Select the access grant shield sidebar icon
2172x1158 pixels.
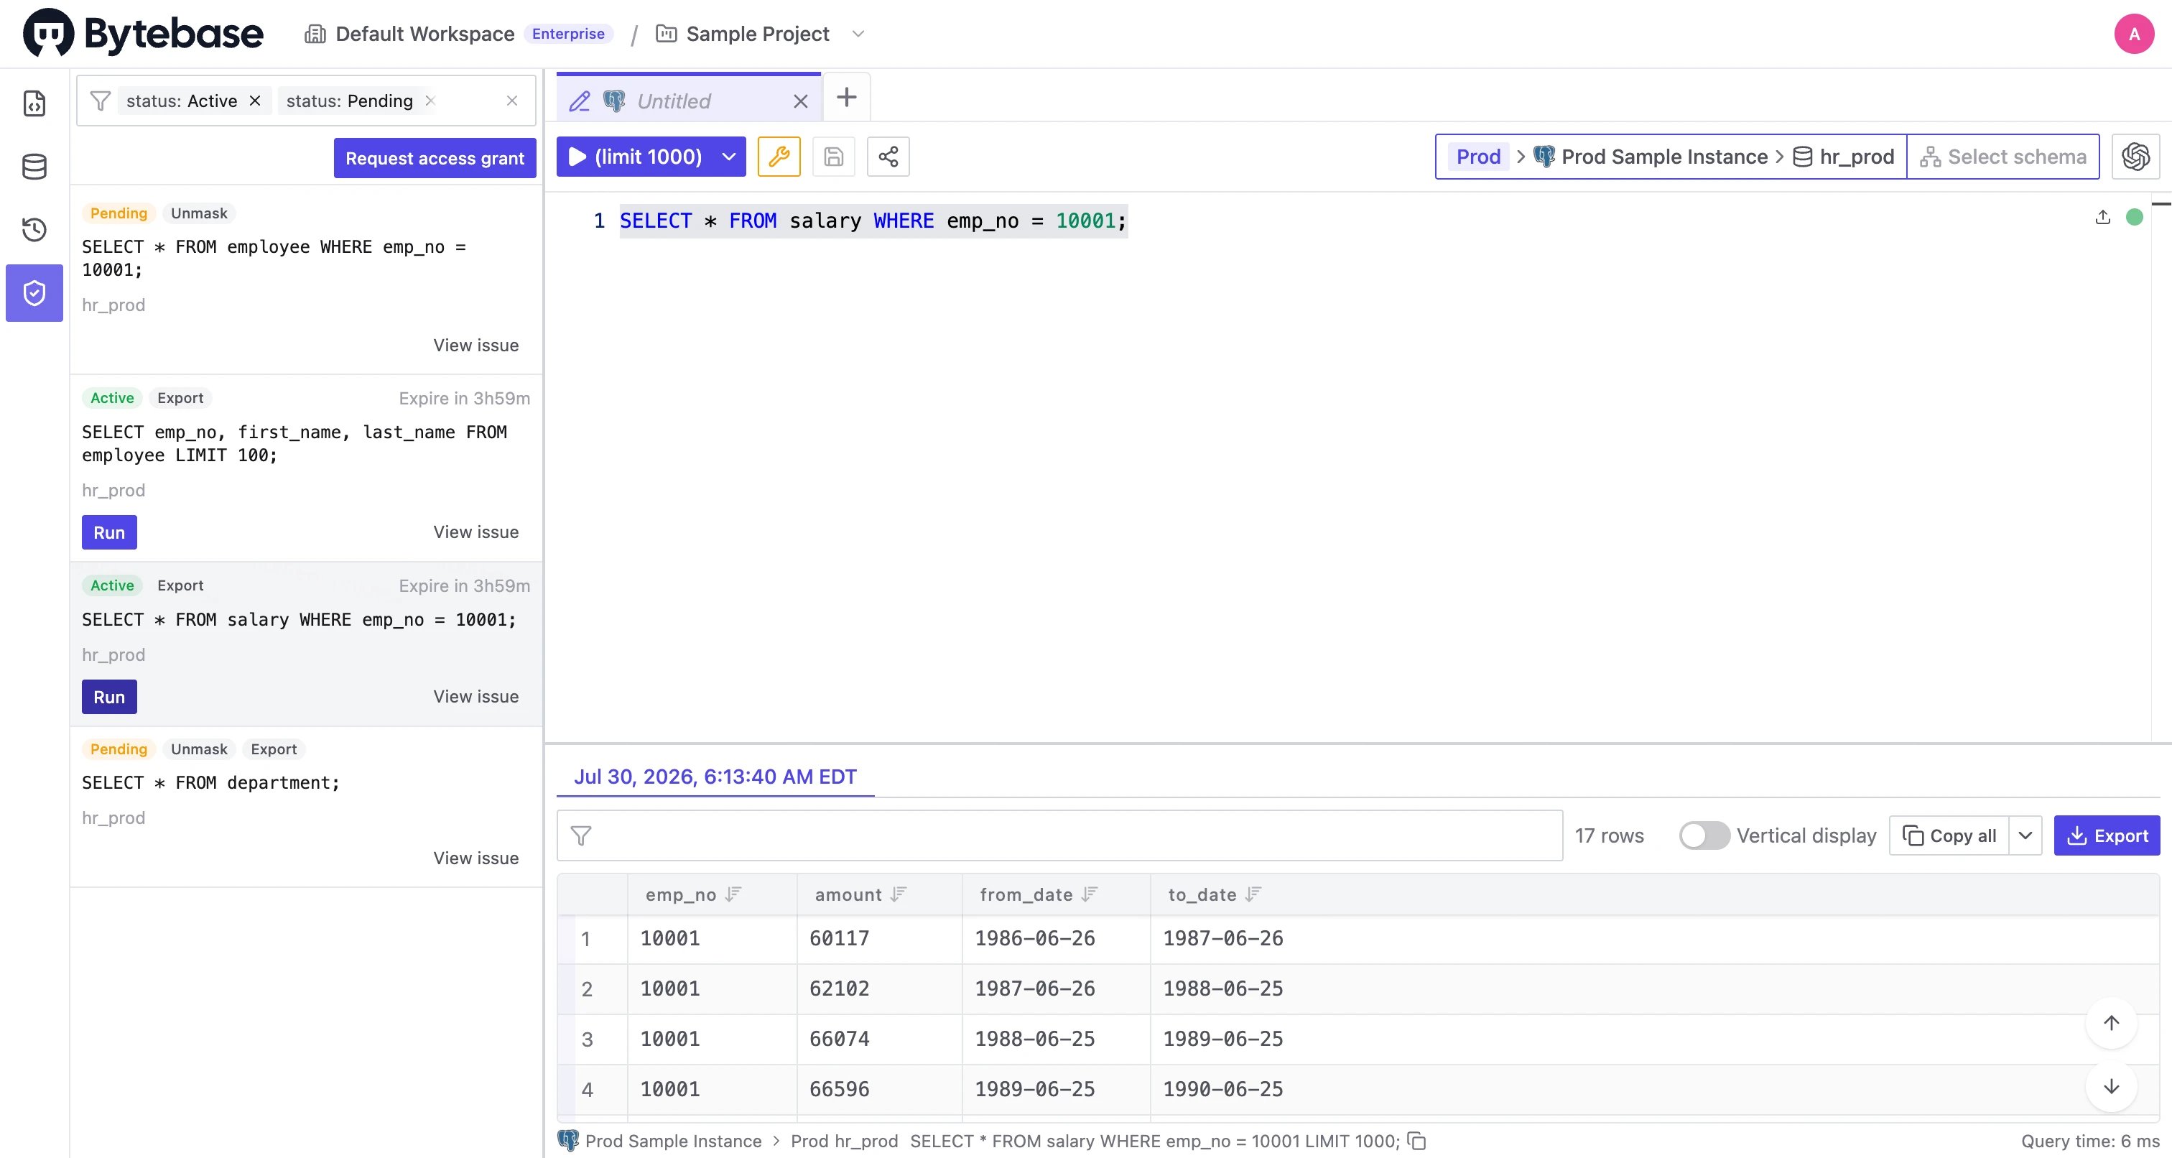coord(34,292)
